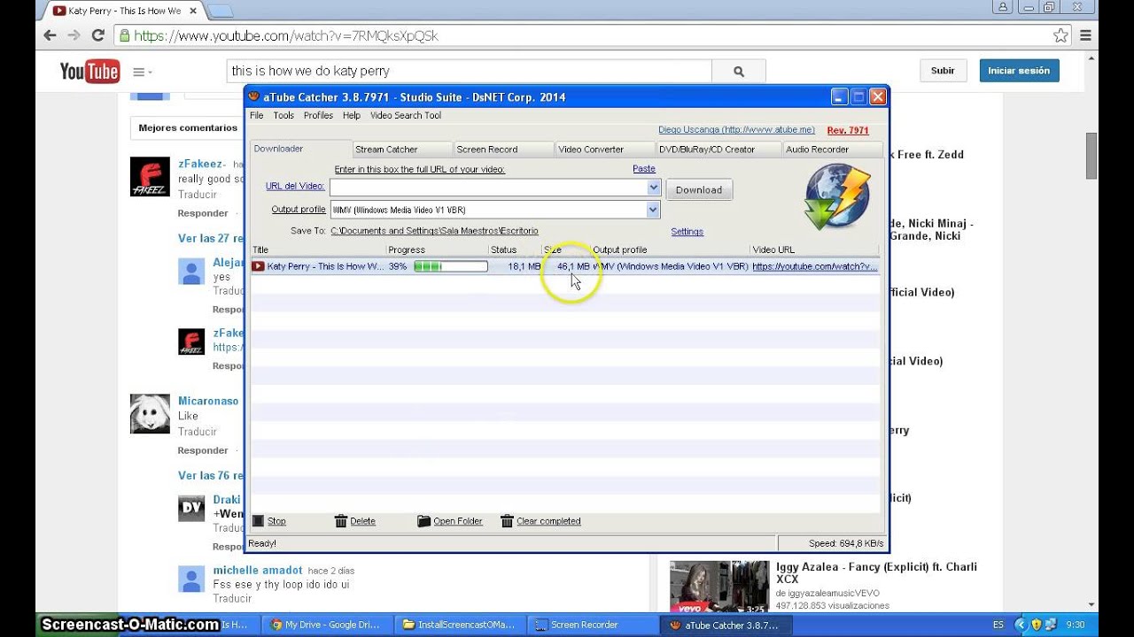Click the aTube Catcher globe logo
Image resolution: width=1134 pixels, height=637 pixels.
[837, 197]
